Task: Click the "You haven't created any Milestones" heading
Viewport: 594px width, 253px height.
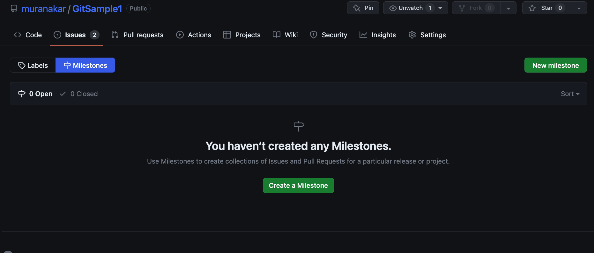Action: 298,146
